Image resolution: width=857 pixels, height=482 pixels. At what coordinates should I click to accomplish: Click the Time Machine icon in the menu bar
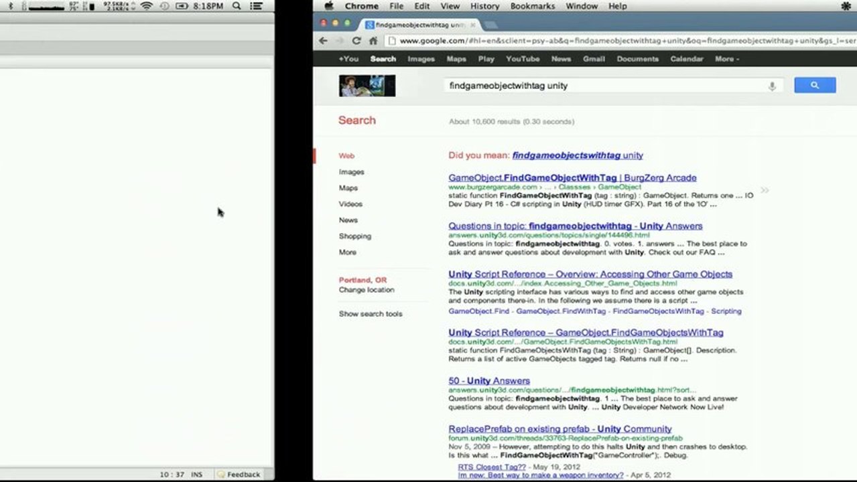(165, 6)
